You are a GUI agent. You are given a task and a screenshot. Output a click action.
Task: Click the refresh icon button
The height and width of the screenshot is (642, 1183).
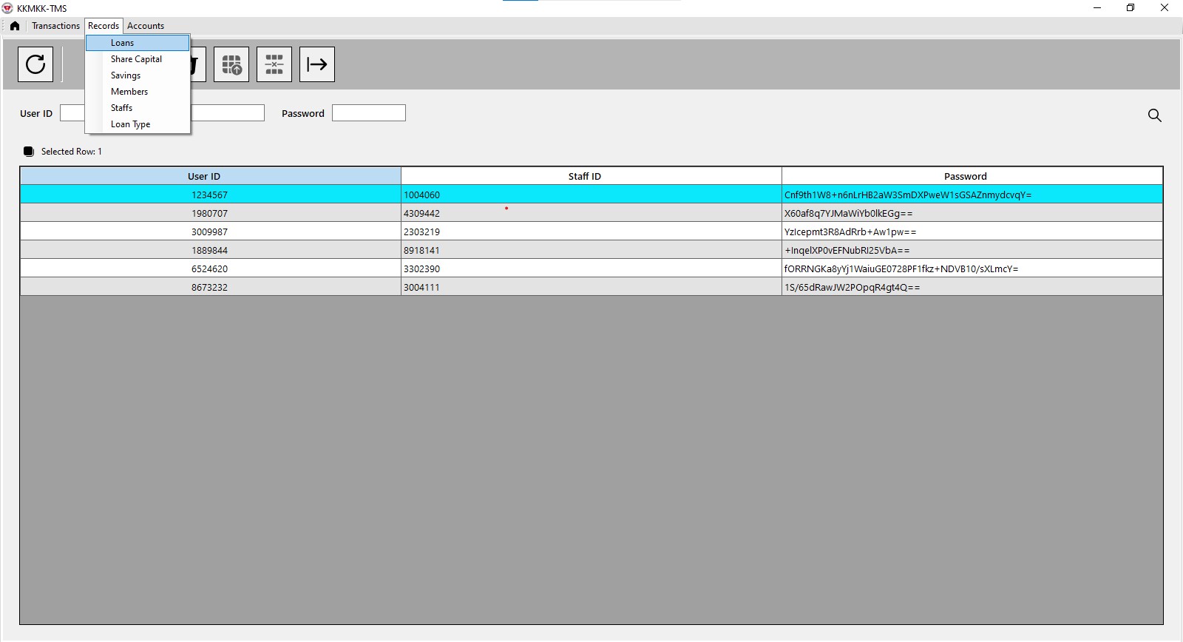35,64
